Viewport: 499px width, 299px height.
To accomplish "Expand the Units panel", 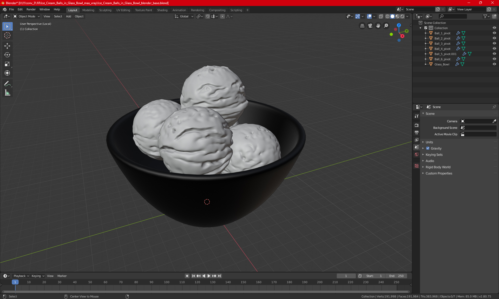I will pyautogui.click(x=429, y=142).
